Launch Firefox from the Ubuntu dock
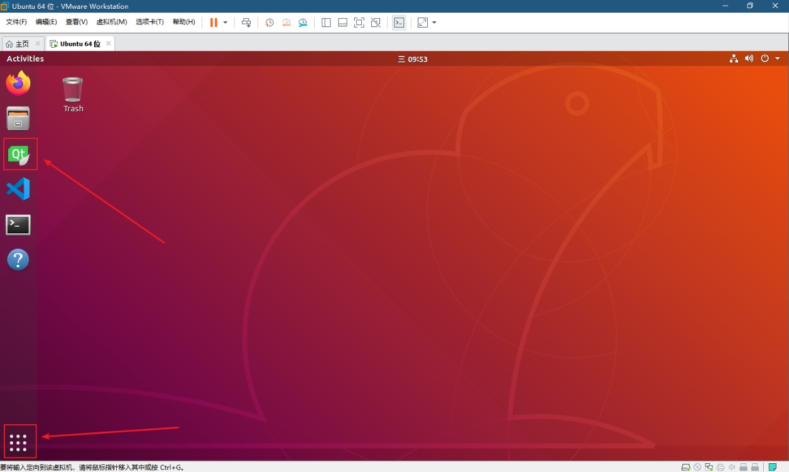 point(18,83)
